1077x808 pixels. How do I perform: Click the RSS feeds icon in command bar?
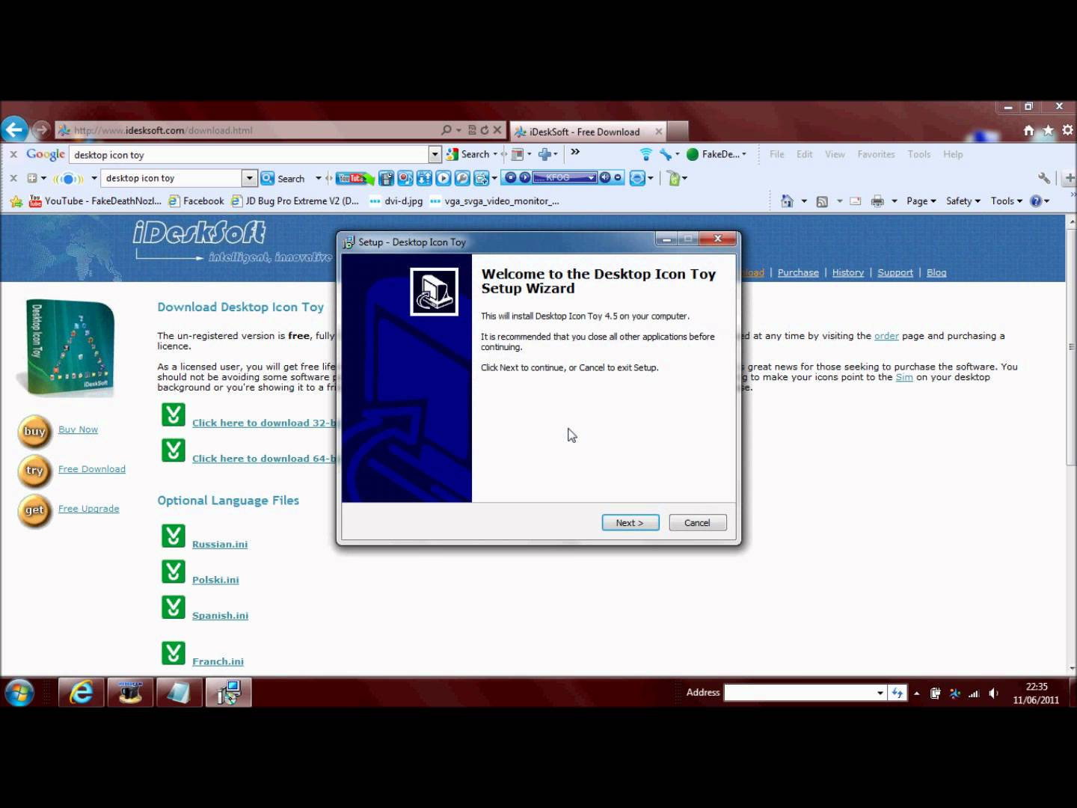tap(822, 201)
